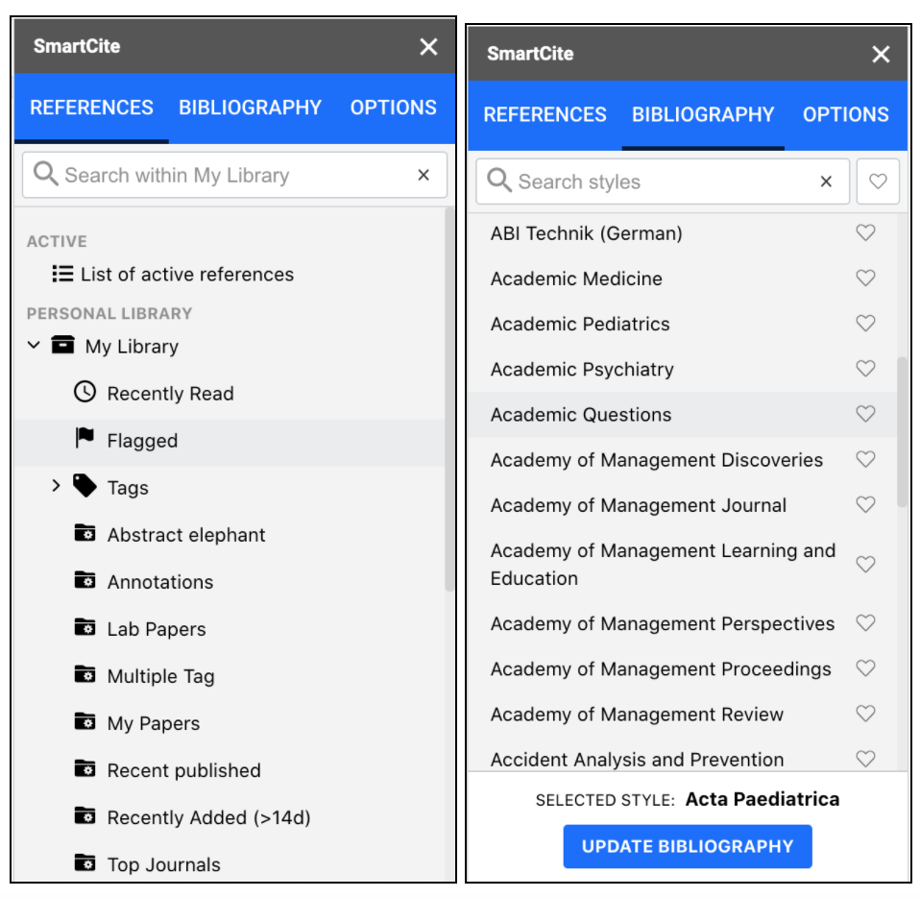Screen dimensions: 920x897
Task: Favorite the Academy of Management Journal style
Action: point(865,504)
